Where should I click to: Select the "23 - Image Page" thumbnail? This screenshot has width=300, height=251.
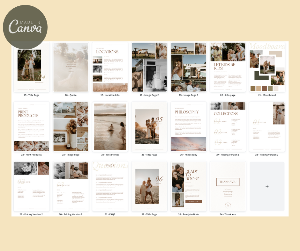tap(71, 126)
